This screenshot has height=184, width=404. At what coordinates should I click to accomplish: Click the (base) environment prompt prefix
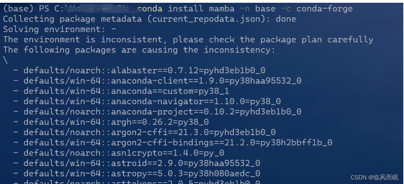tap(18, 9)
